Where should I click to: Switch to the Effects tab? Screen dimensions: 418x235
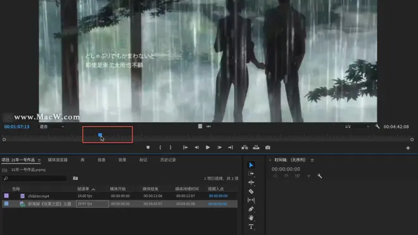click(x=122, y=160)
